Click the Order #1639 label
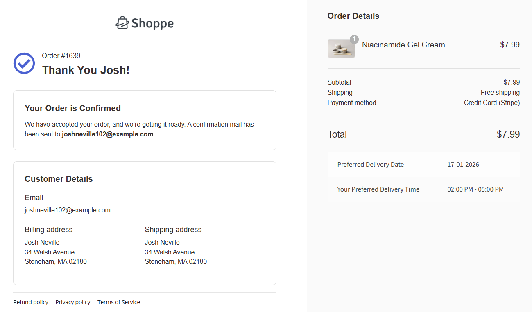The height and width of the screenshot is (312, 532). coord(61,56)
